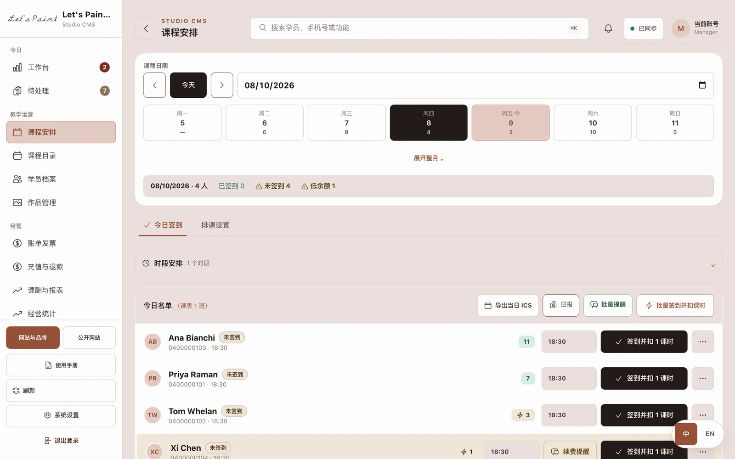Image resolution: width=735 pixels, height=459 pixels.
Task: Switch to 排课设置 tab
Action: pos(215,225)
